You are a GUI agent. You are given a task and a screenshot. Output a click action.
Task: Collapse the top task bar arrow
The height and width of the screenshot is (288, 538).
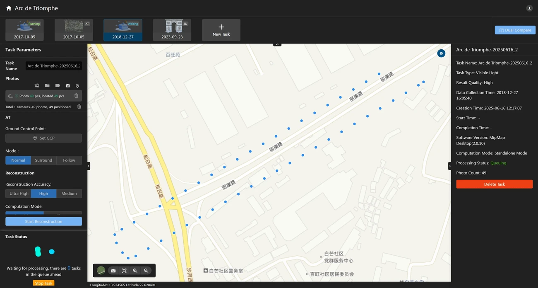[277, 44]
